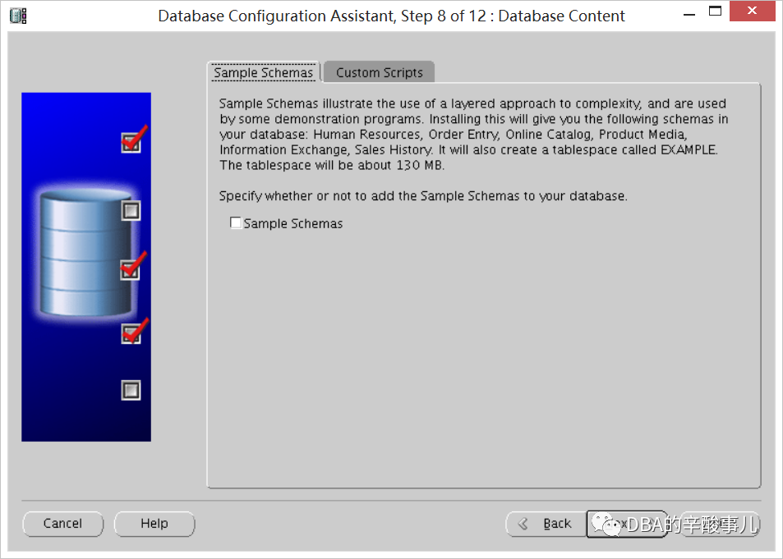The width and height of the screenshot is (783, 559).
Task: Click the Cancel button
Action: [63, 524]
